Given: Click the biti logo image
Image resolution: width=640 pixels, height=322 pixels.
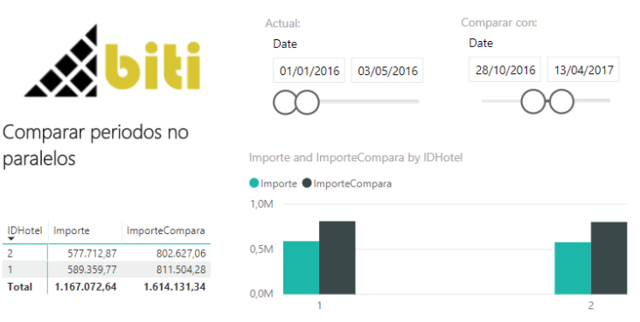Looking at the screenshot, I should click(x=112, y=61).
